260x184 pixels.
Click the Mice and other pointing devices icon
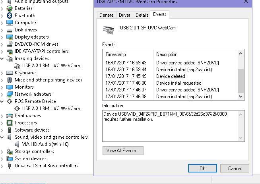click(10, 80)
